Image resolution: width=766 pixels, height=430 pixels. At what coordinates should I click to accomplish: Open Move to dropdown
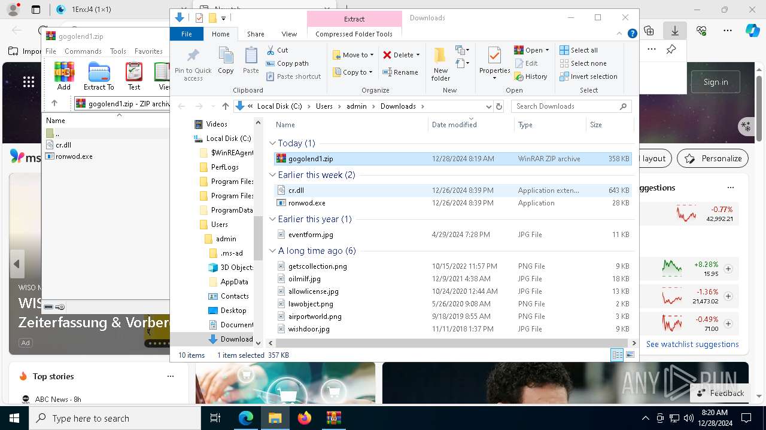353,55
